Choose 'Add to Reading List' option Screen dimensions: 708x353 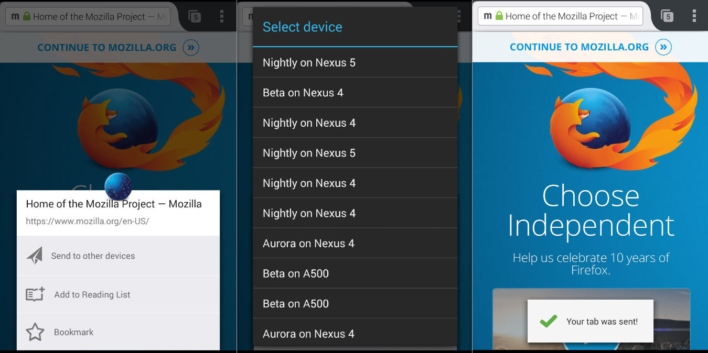pyautogui.click(x=118, y=294)
